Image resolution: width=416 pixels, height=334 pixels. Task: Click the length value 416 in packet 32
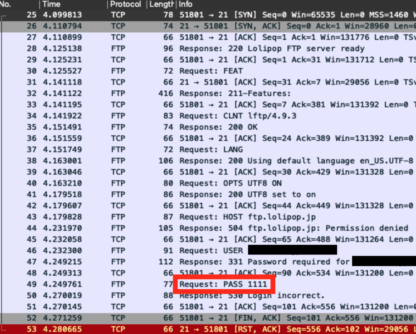[x=166, y=94]
